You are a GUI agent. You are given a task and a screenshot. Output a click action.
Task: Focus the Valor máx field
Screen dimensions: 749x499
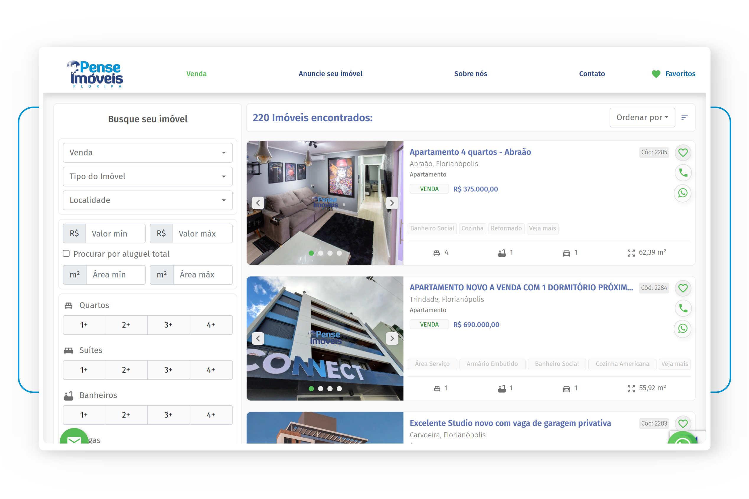click(202, 234)
